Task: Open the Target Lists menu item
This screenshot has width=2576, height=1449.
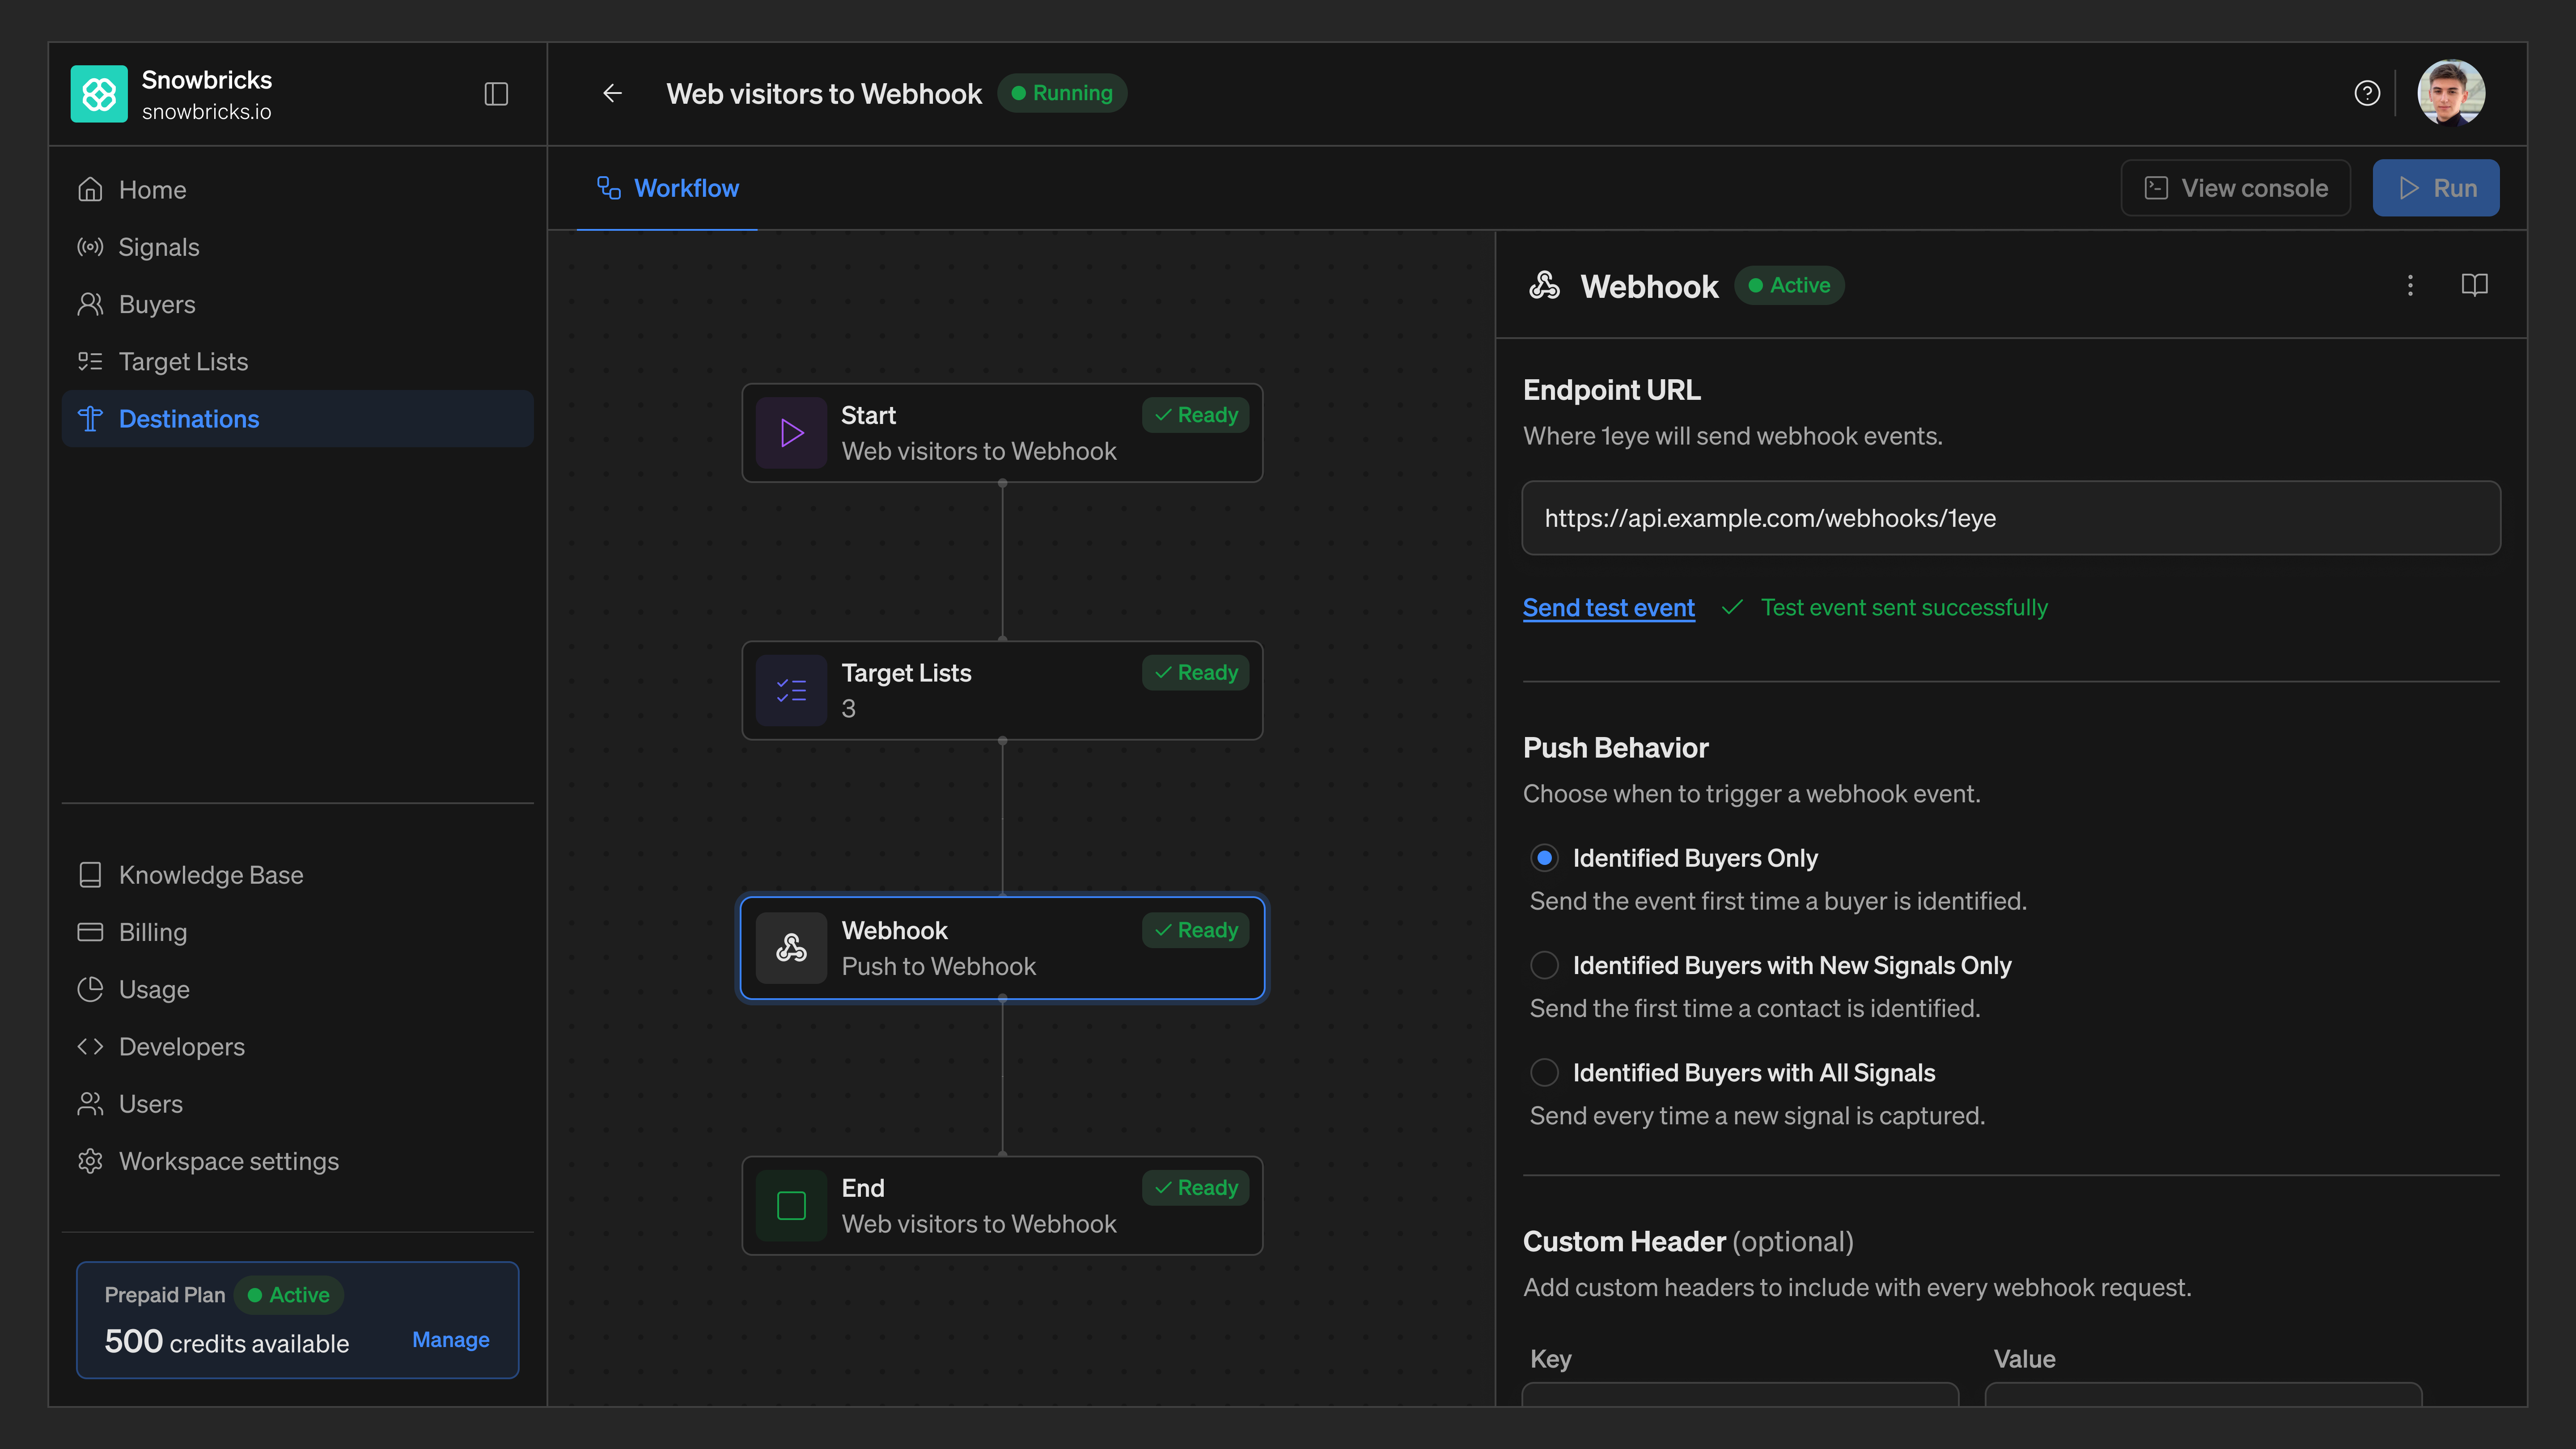Action: click(x=297, y=362)
